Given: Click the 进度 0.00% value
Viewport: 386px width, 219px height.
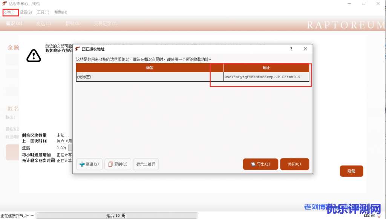Looking at the screenshot, I should [x=61, y=148].
